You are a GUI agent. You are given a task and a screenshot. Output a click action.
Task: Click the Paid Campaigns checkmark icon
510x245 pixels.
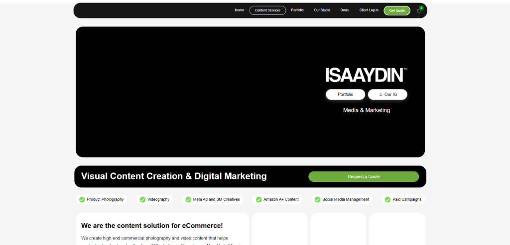(x=387, y=200)
